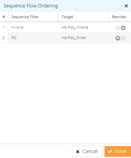Click disabled down arrow in PO row

tap(123, 38)
